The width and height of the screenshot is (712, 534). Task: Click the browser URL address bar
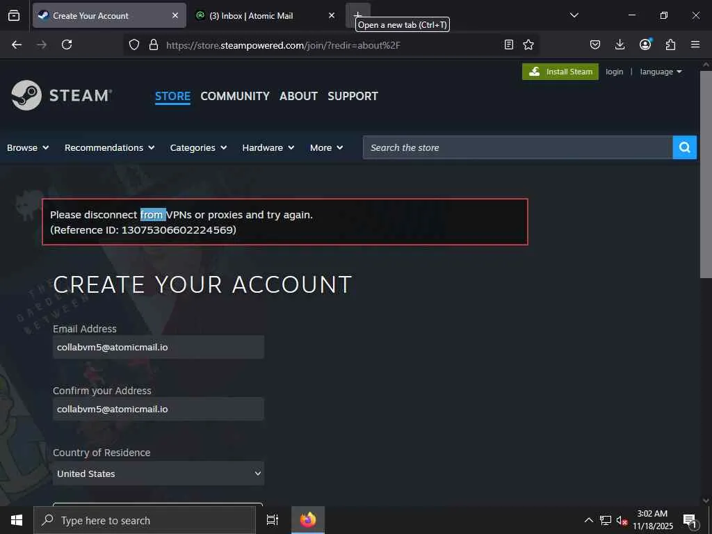332,44
